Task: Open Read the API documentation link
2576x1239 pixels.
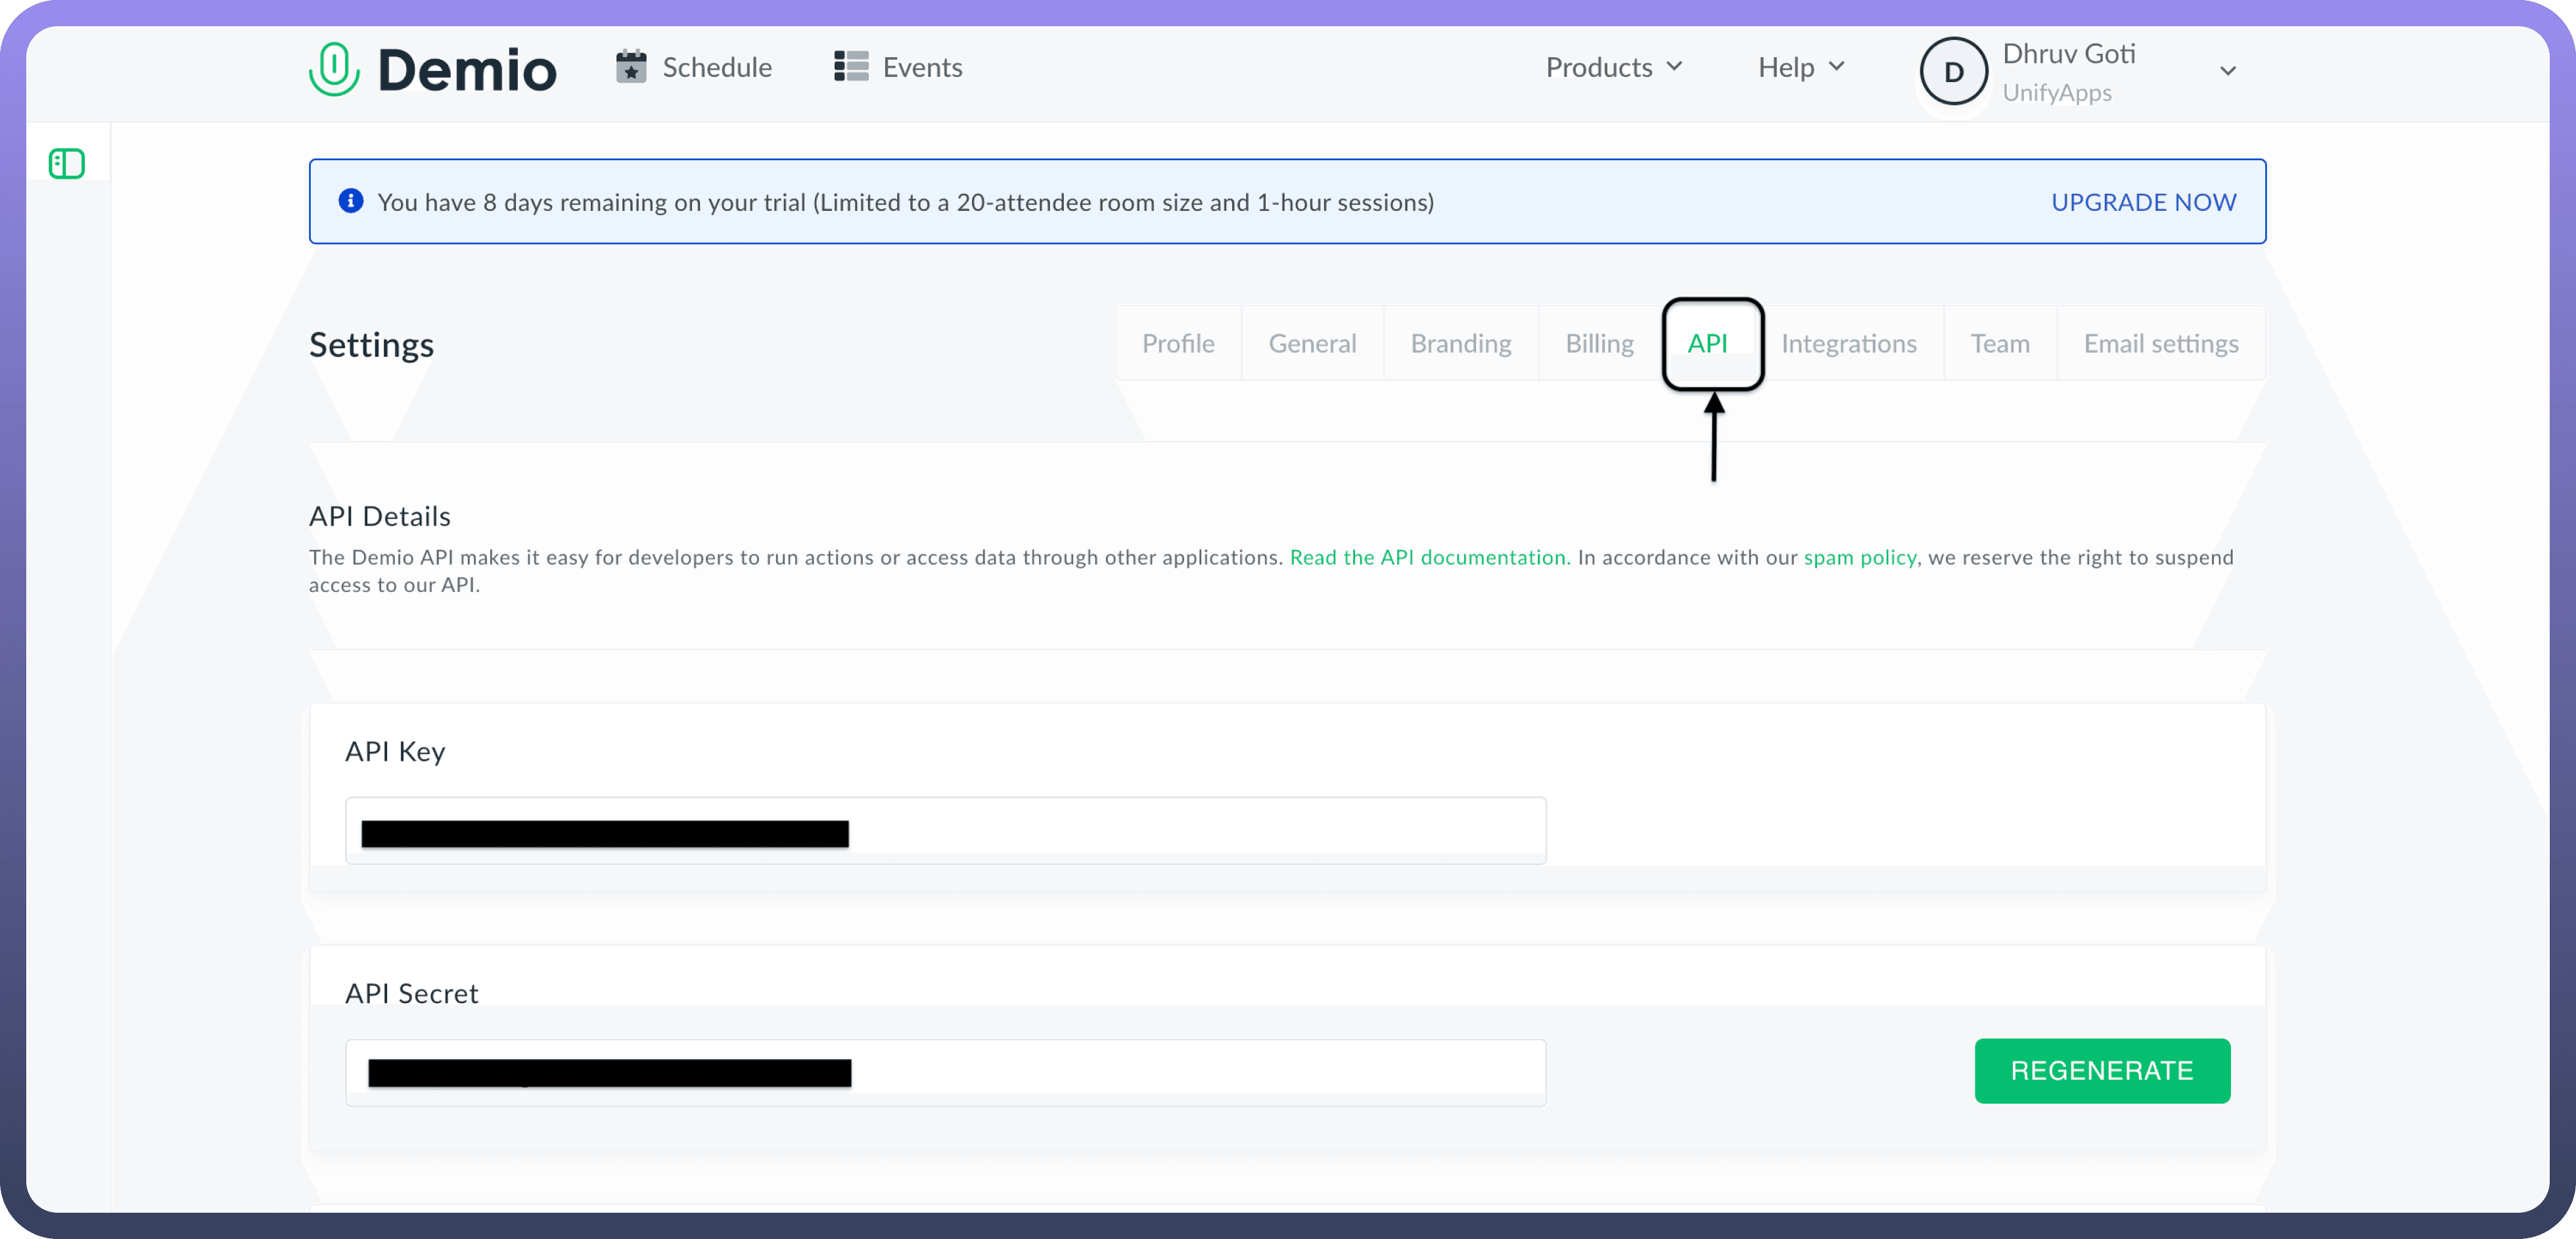Action: (x=1427, y=557)
